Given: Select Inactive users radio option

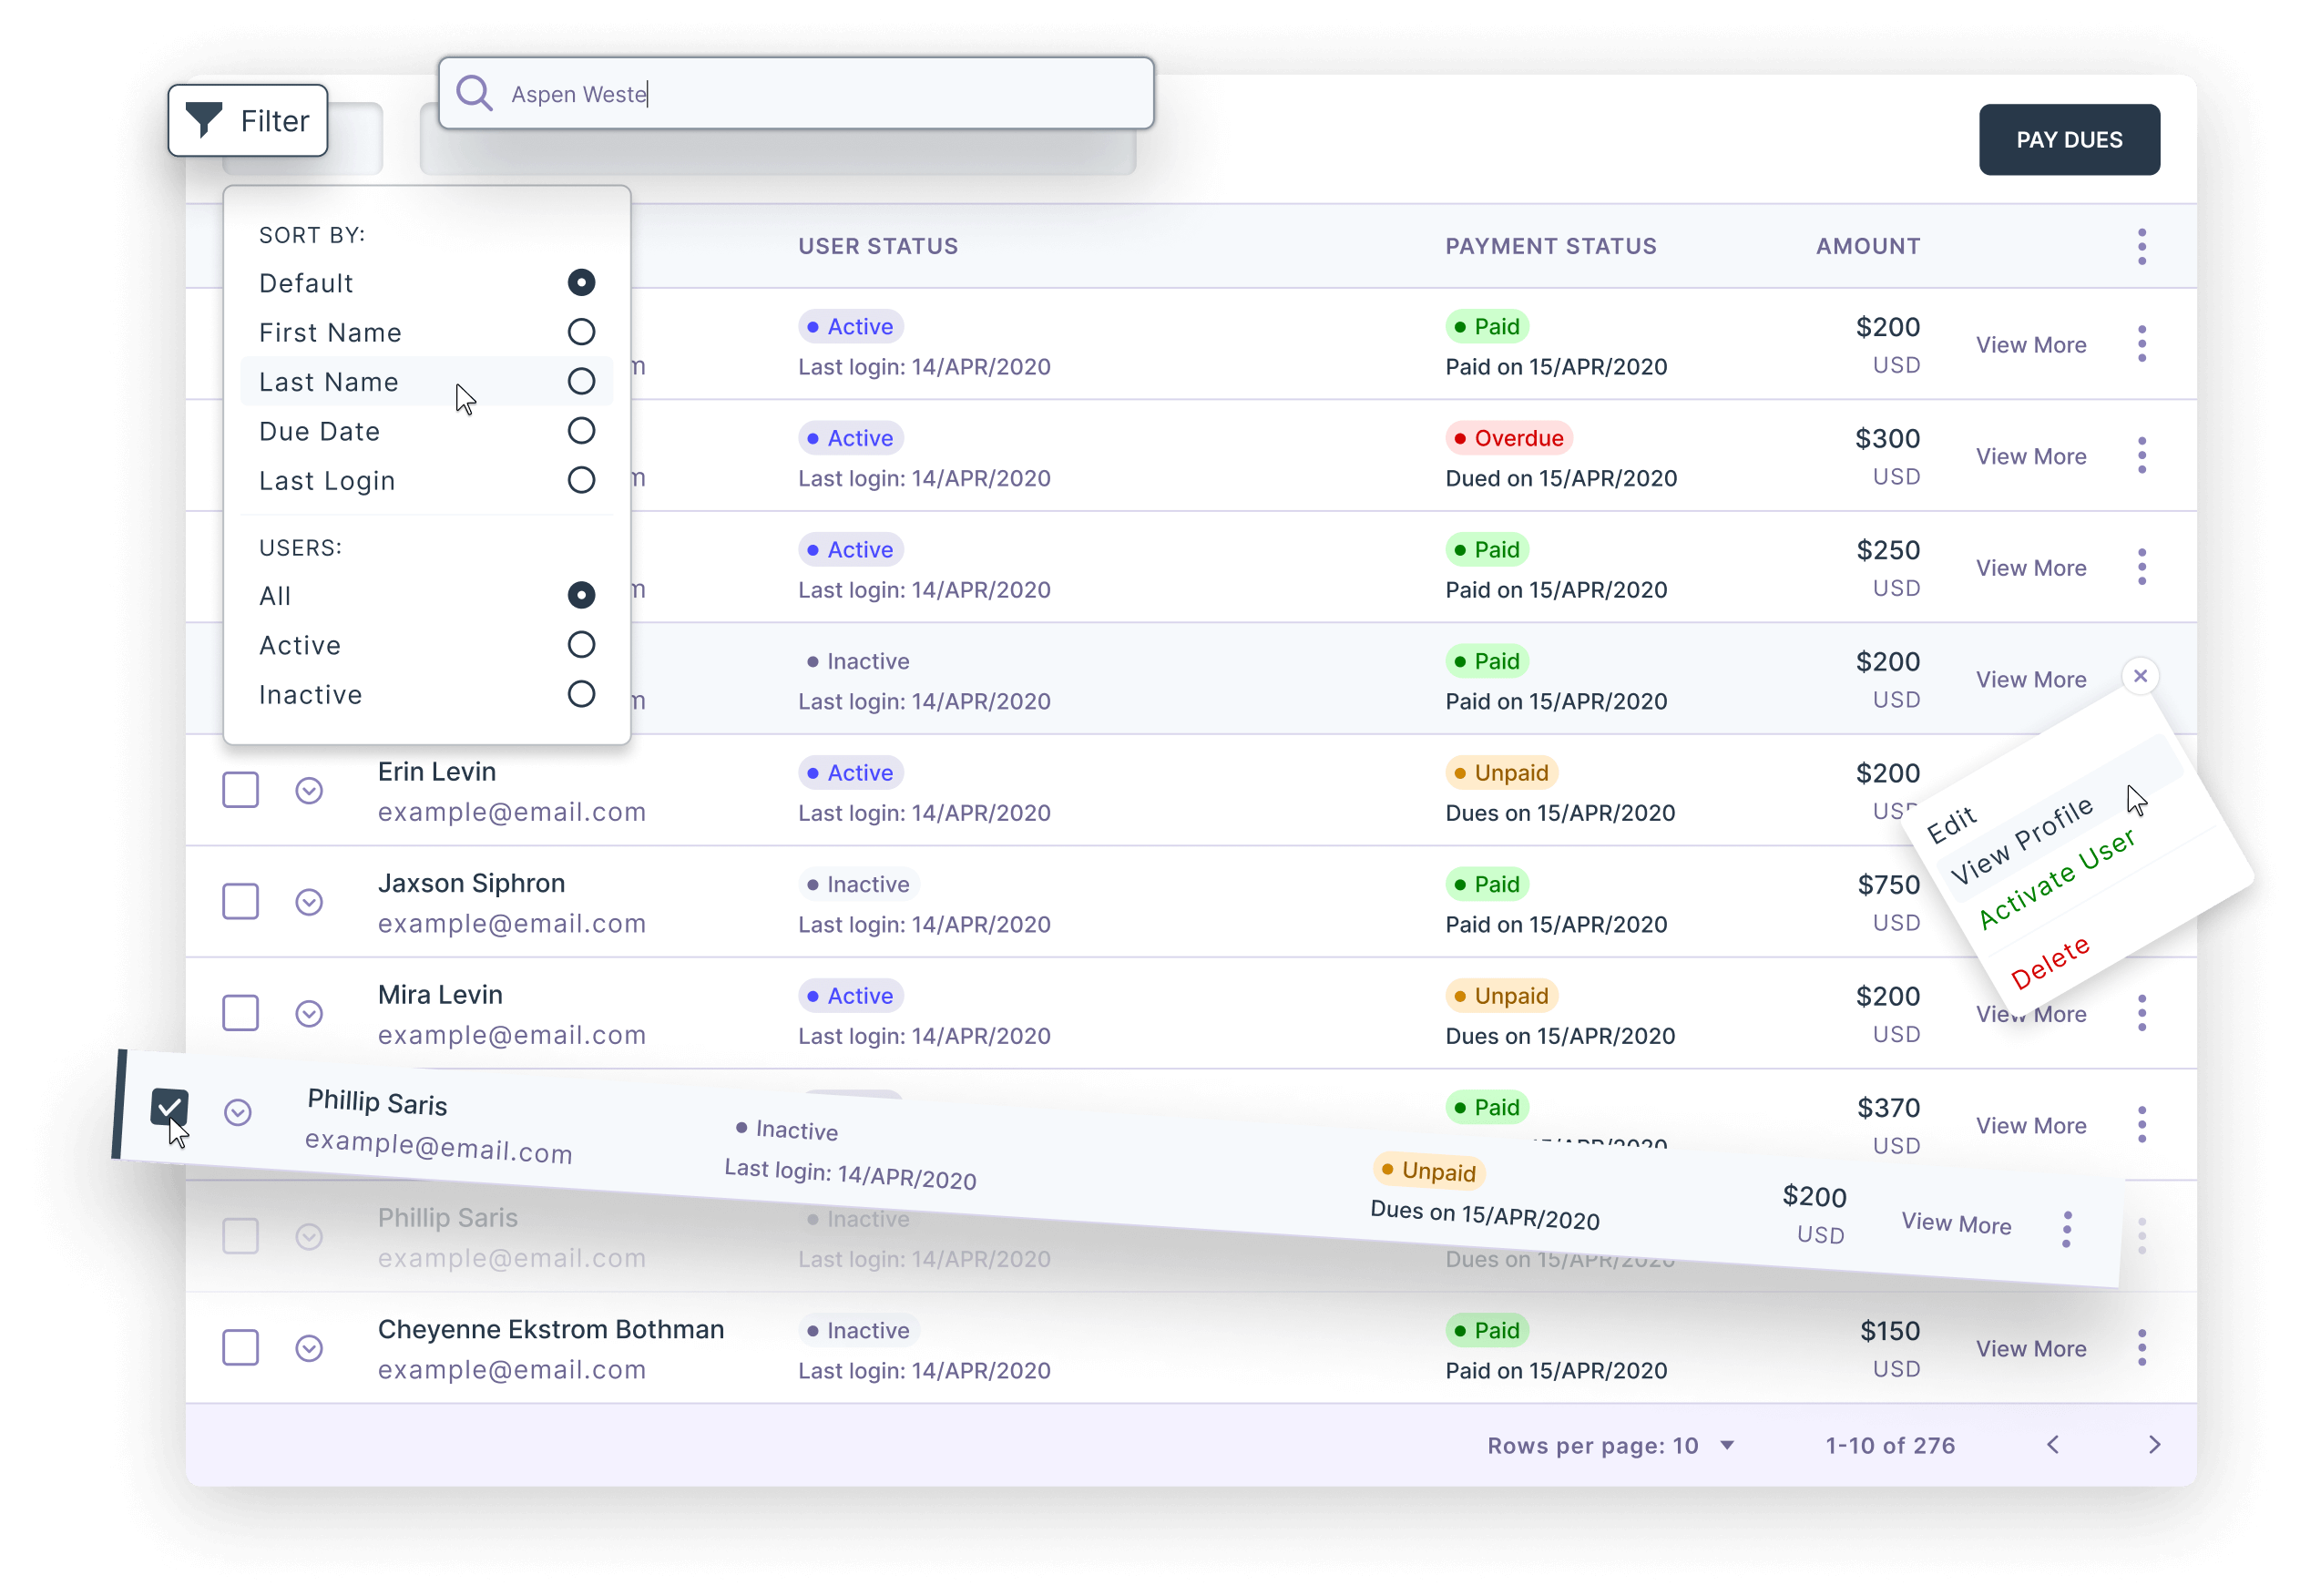Looking at the screenshot, I should pyautogui.click(x=581, y=694).
